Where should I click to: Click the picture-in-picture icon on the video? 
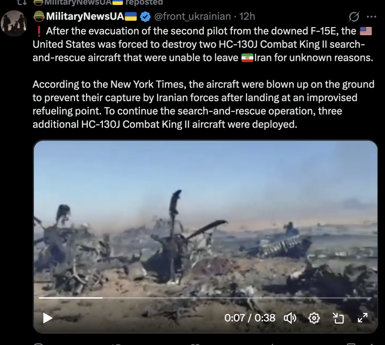pyautogui.click(x=338, y=318)
